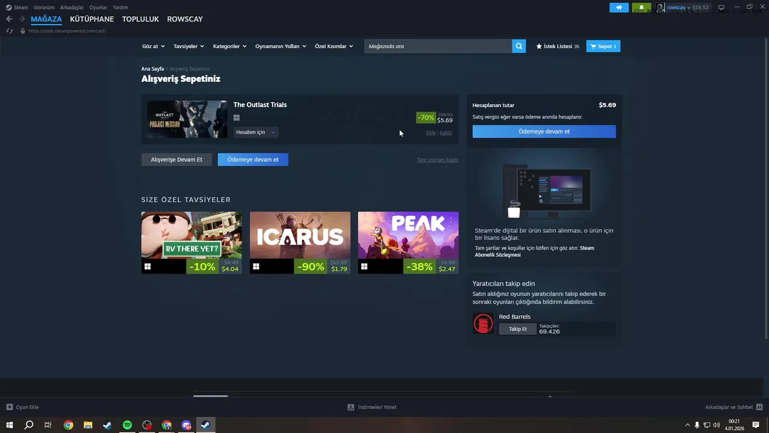Open Spotify from the taskbar

click(x=127, y=425)
